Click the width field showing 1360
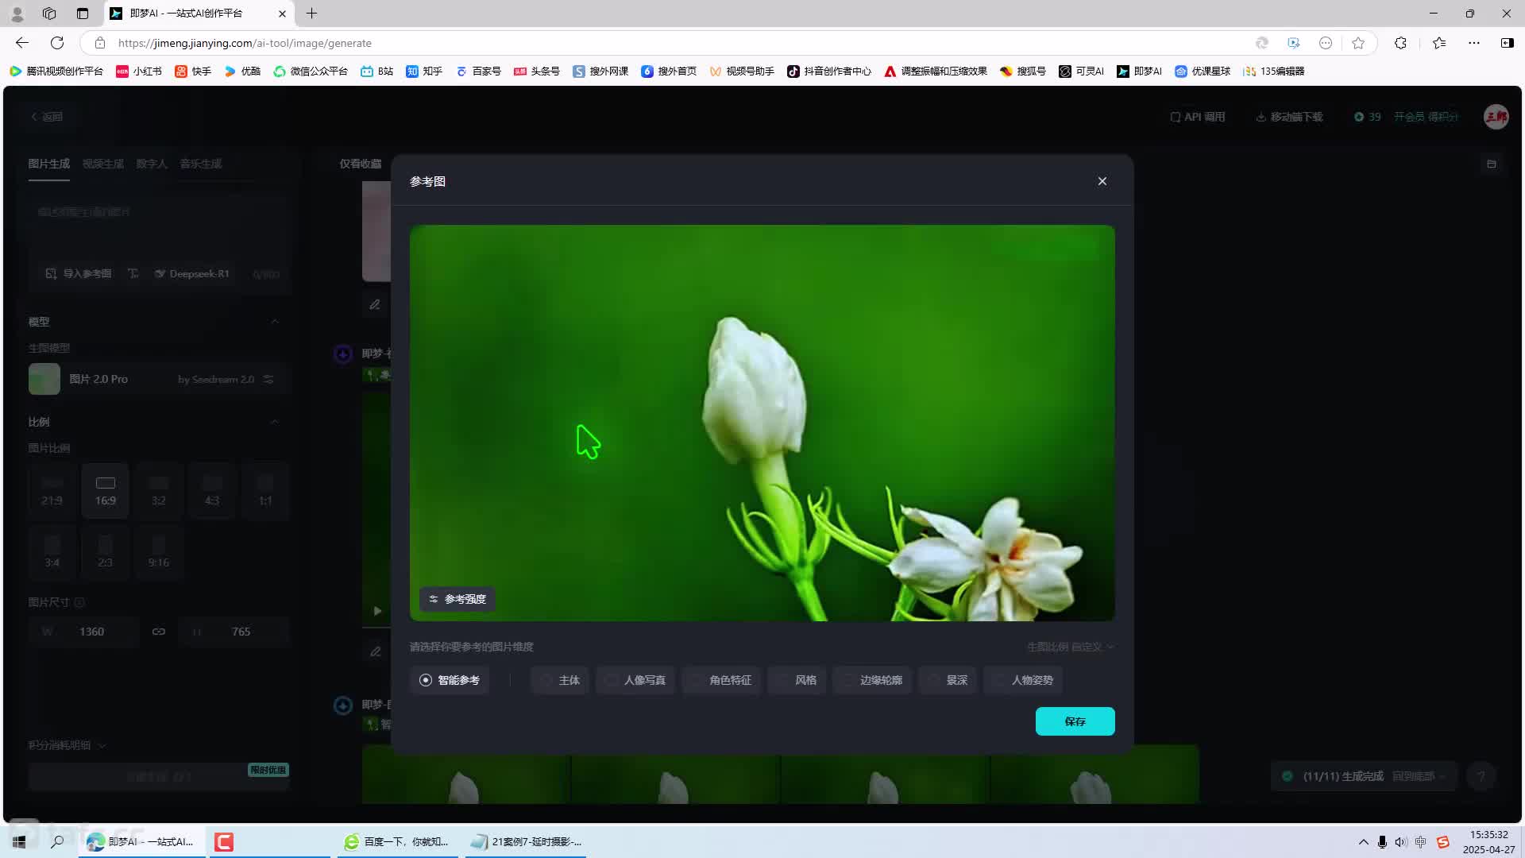This screenshot has height=858, width=1525. [x=85, y=632]
